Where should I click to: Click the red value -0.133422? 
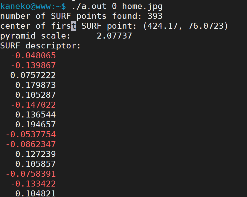(33, 184)
